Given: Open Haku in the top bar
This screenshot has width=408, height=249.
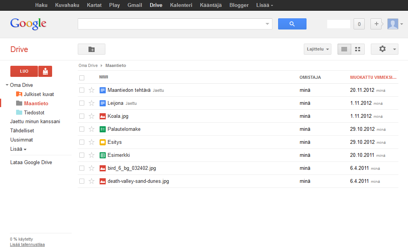Looking at the screenshot, I should (41, 5).
